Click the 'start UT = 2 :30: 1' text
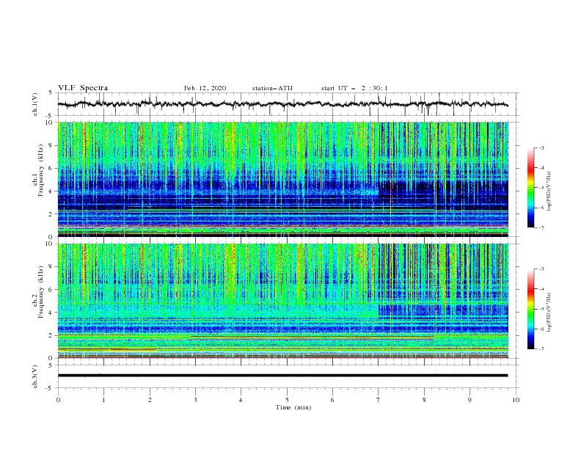581x449 pixels. pyautogui.click(x=354, y=88)
